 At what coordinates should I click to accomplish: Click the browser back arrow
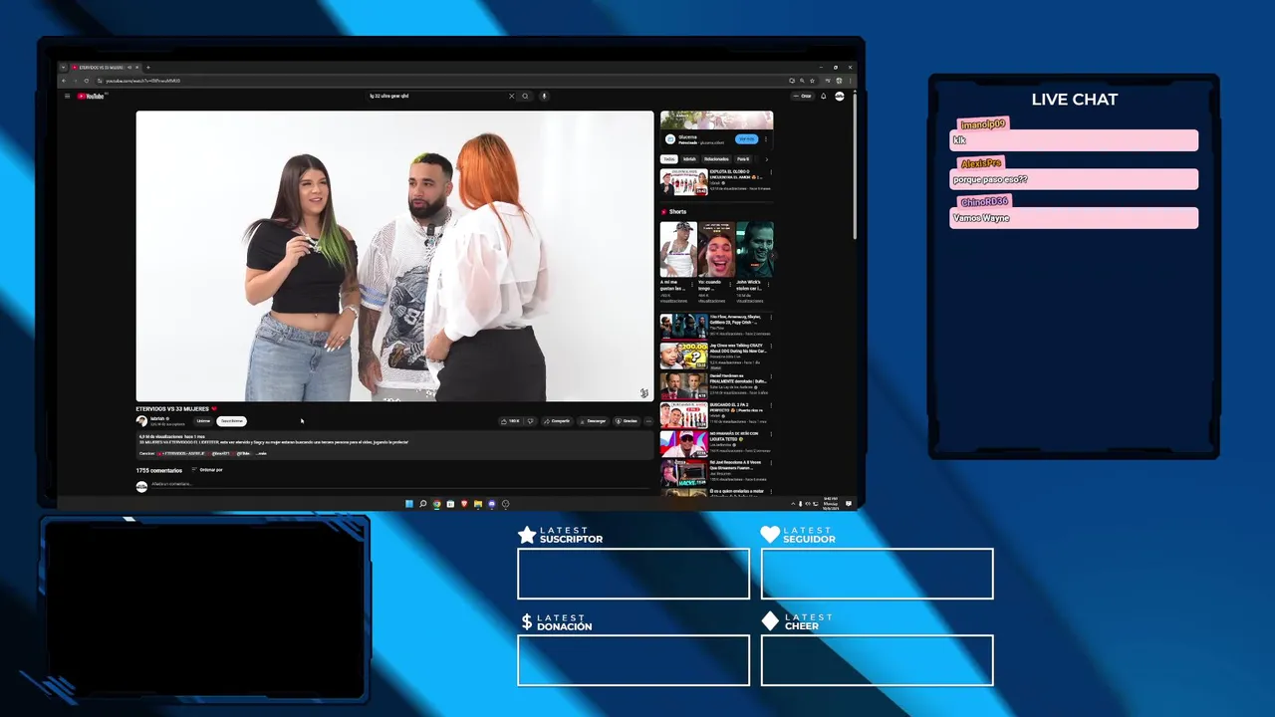[64, 81]
